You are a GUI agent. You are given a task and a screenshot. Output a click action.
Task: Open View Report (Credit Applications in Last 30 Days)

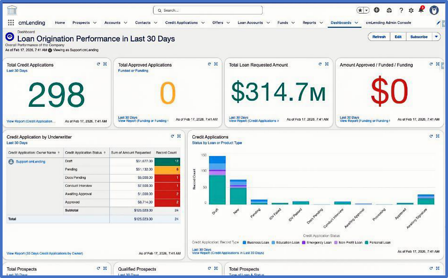228,253
